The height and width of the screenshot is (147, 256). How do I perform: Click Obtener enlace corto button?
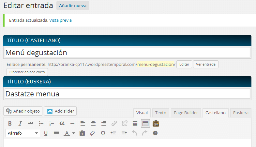coord(27,72)
